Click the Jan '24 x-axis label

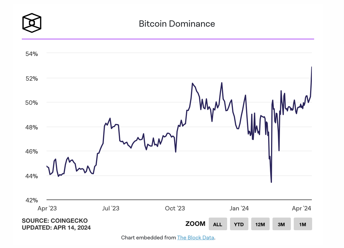239,209
